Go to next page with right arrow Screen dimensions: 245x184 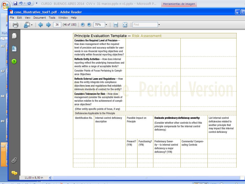tap(48, 25)
